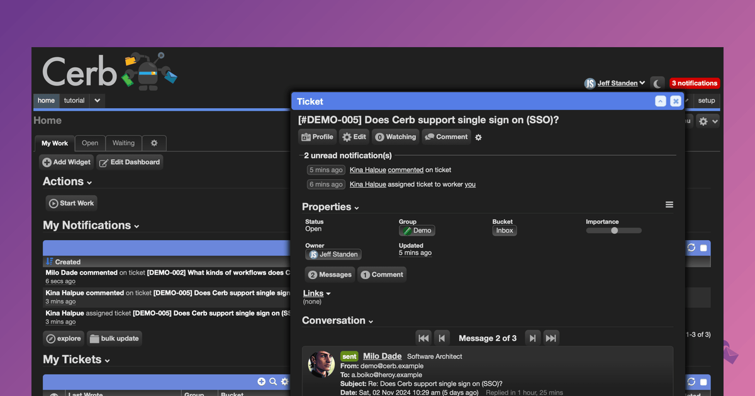Open the ticket Profile button
This screenshot has width=755, height=396.
[317, 136]
